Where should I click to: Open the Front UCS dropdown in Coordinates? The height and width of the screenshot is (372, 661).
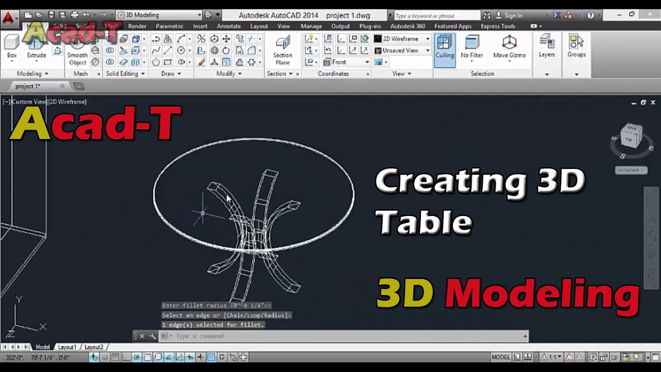pos(347,62)
